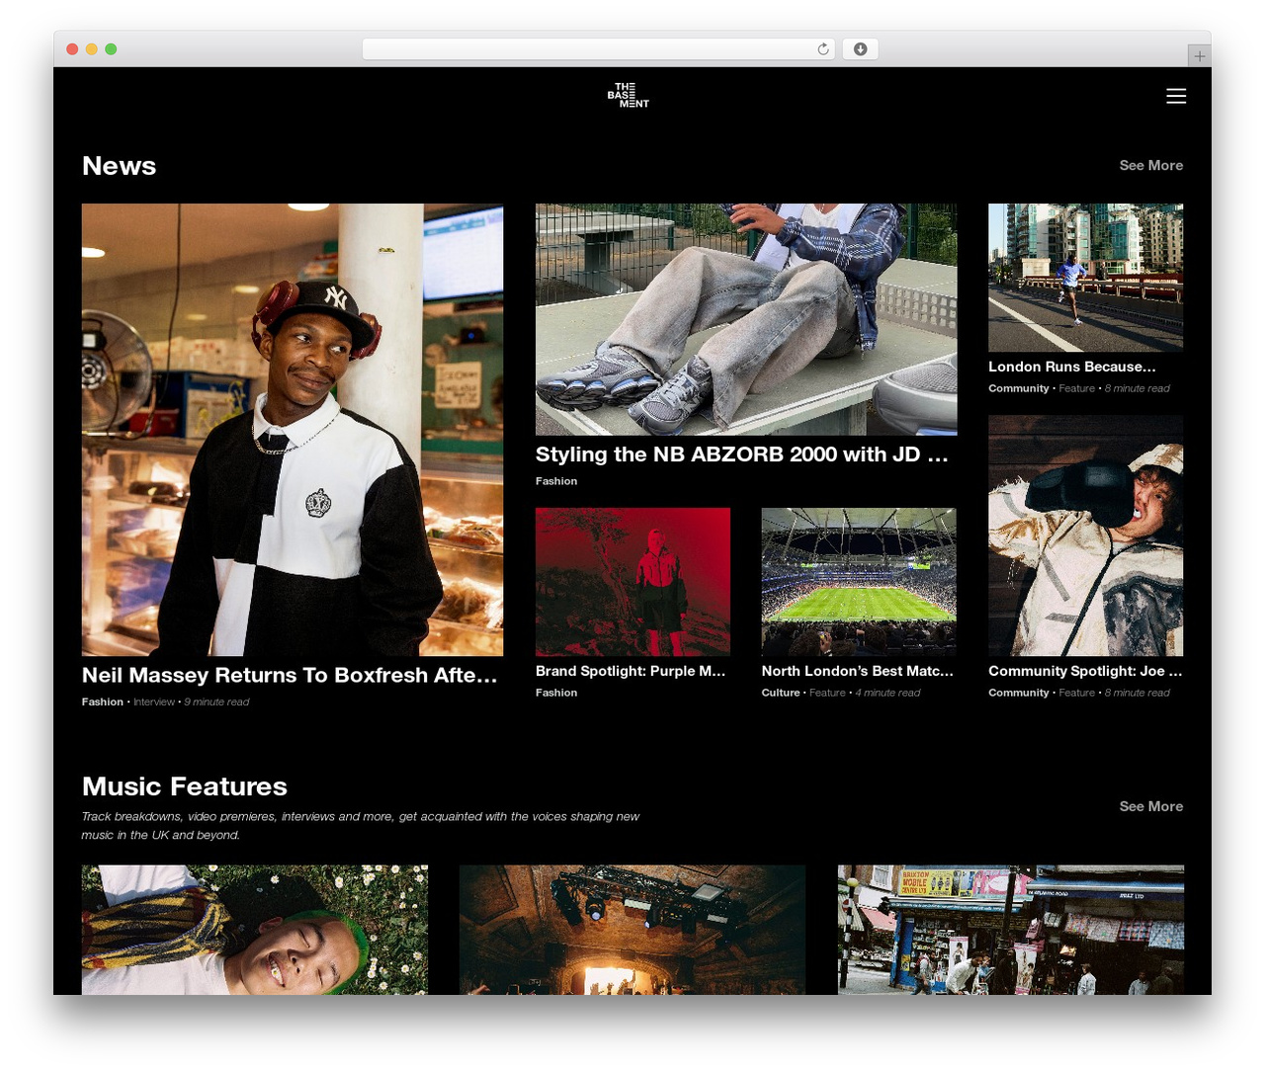Screen dimensions: 1265x1071
Task: Open See More for Music Features
Action: 1150,806
